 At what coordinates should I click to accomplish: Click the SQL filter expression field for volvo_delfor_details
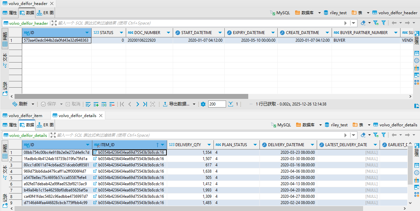point(199,135)
